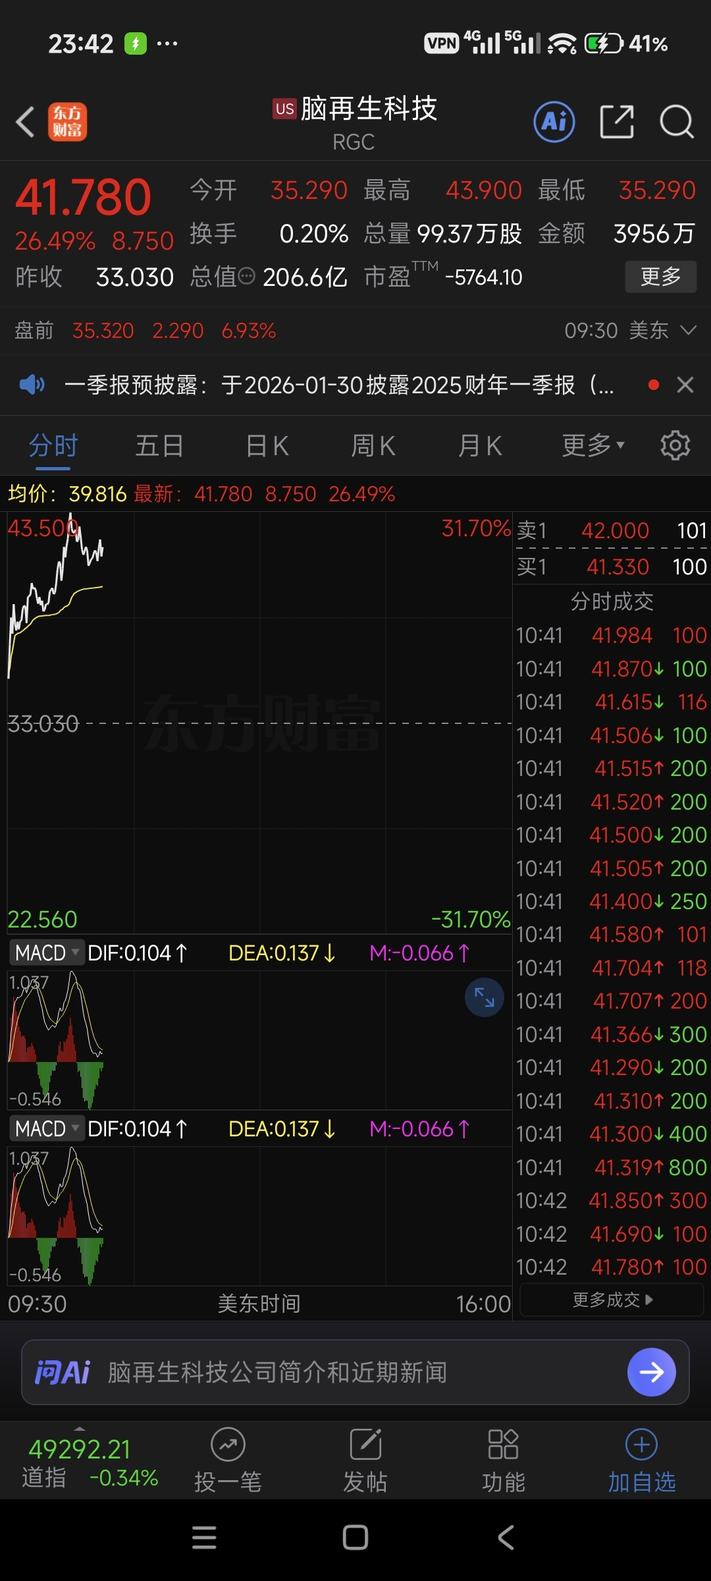The width and height of the screenshot is (711, 1581).
Task: Tap the 买1 41.330 bid row
Action: 611,567
